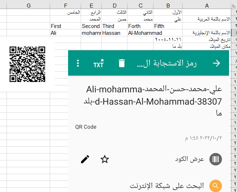Select column D header
The height and width of the screenshot is (192, 237).
pyautogui.click(x=114, y=5)
